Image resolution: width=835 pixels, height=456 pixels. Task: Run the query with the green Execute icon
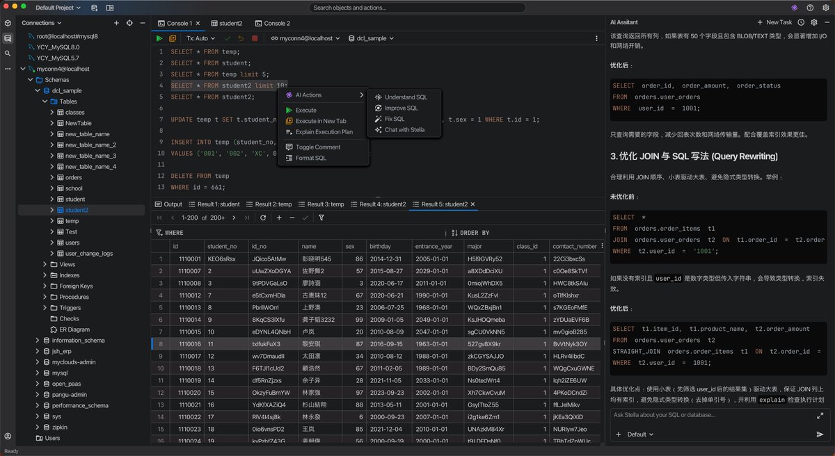tap(159, 38)
